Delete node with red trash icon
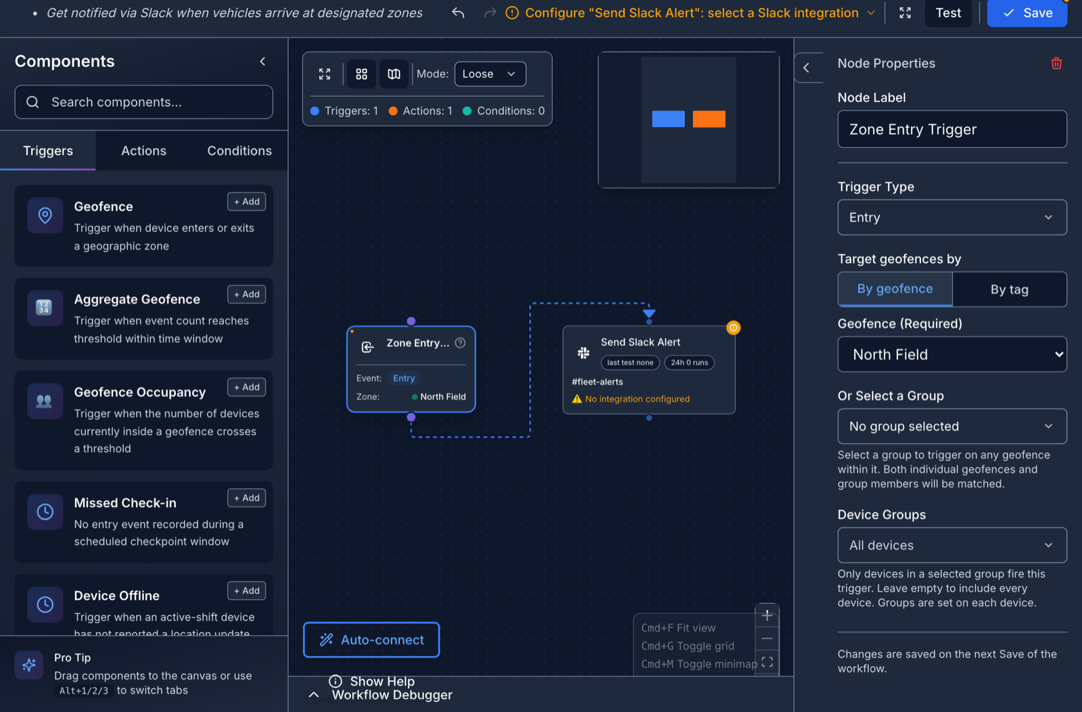The width and height of the screenshot is (1082, 712). [x=1056, y=64]
